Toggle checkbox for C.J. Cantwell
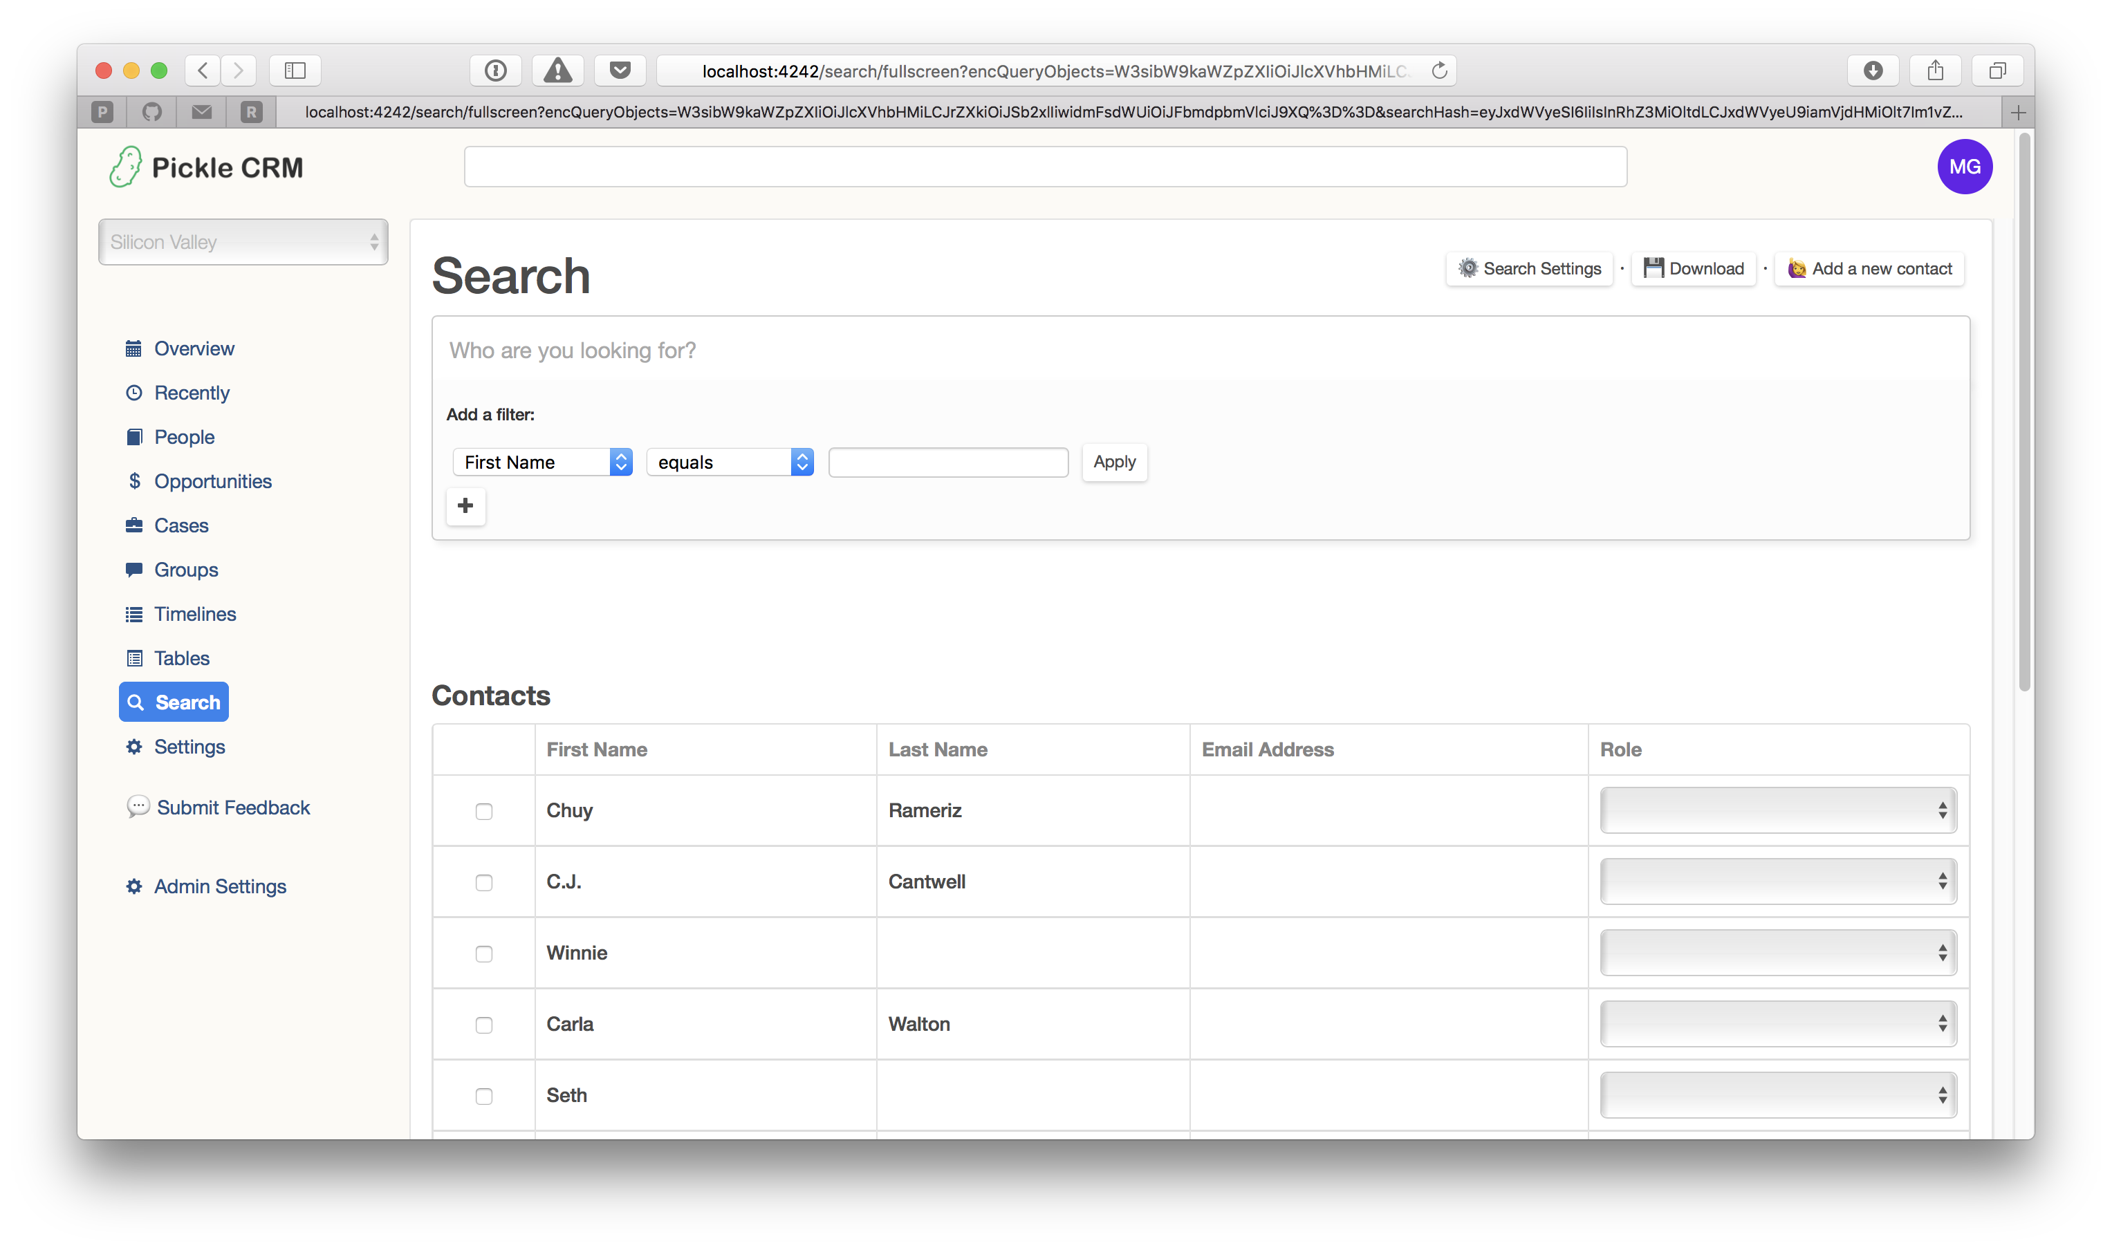 [x=482, y=881]
